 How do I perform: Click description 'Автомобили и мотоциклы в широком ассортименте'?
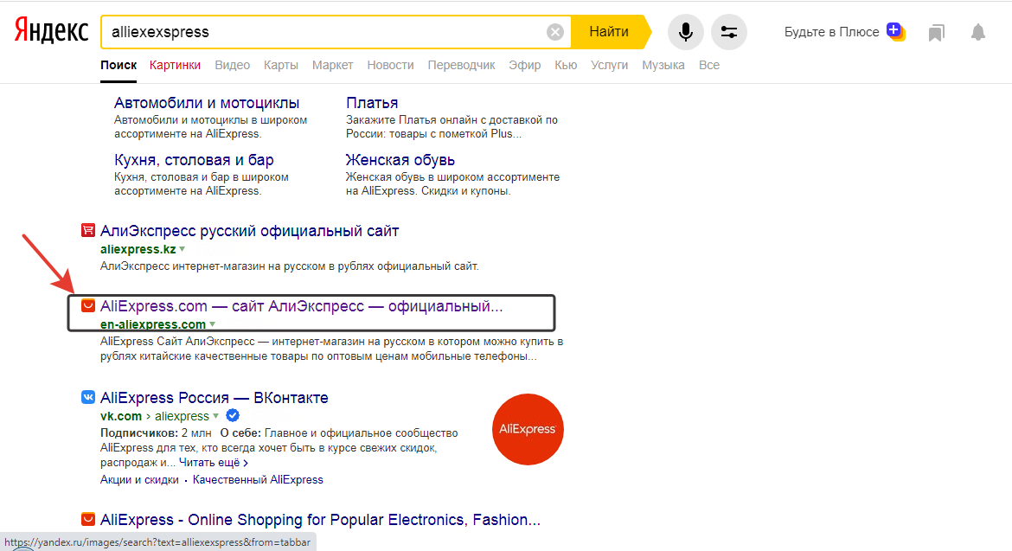[210, 126]
